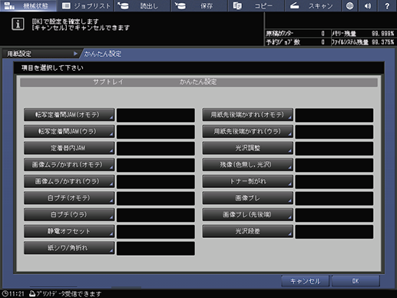The image size is (397, 298).
Task: Click the 原稿カウンター value
Action: pyautogui.click(x=323, y=34)
